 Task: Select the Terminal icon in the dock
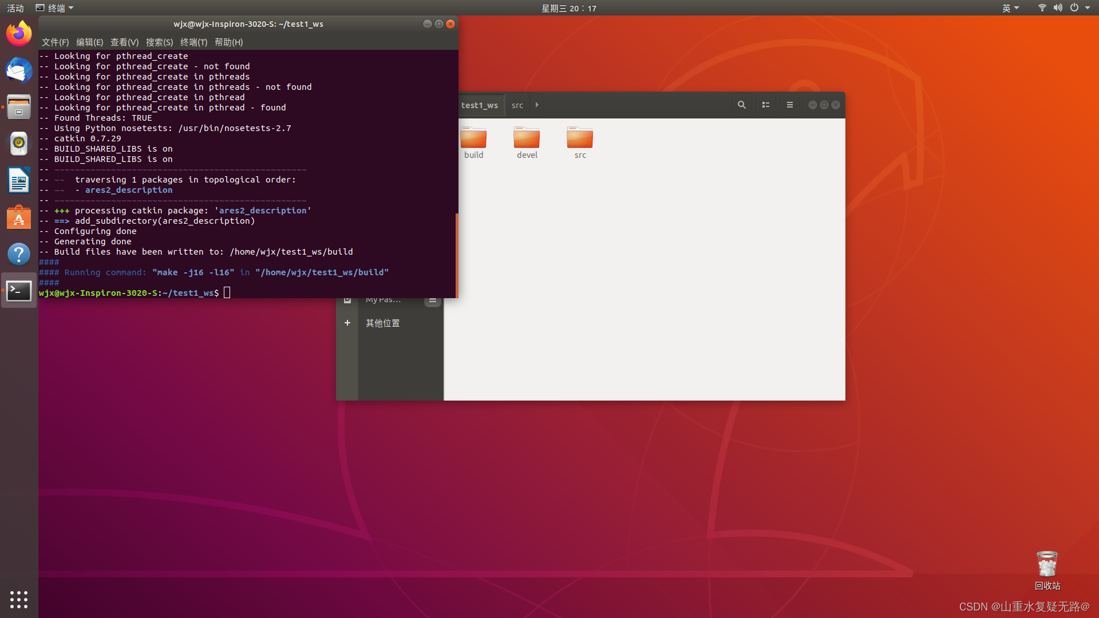(19, 291)
